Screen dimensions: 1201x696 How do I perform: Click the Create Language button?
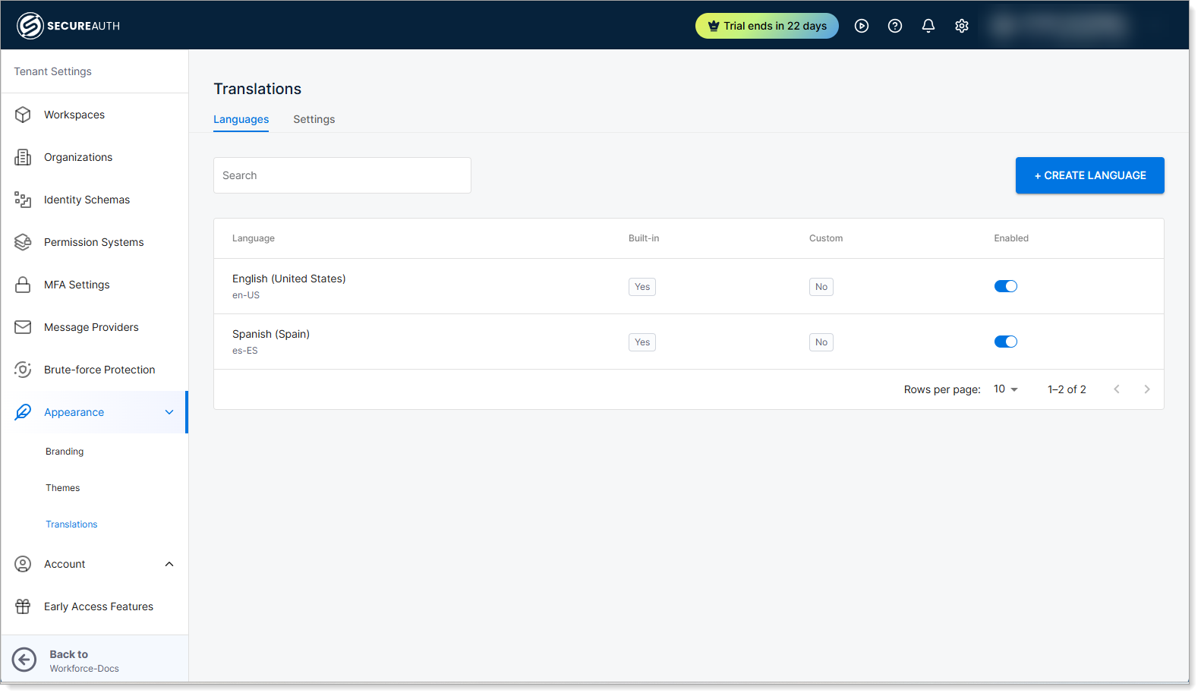tap(1089, 175)
